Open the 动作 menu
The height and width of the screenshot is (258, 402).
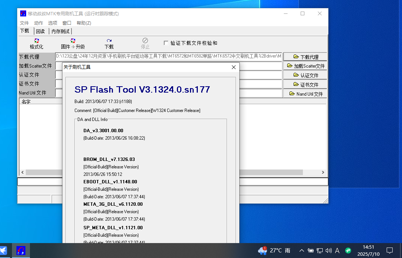39,23
